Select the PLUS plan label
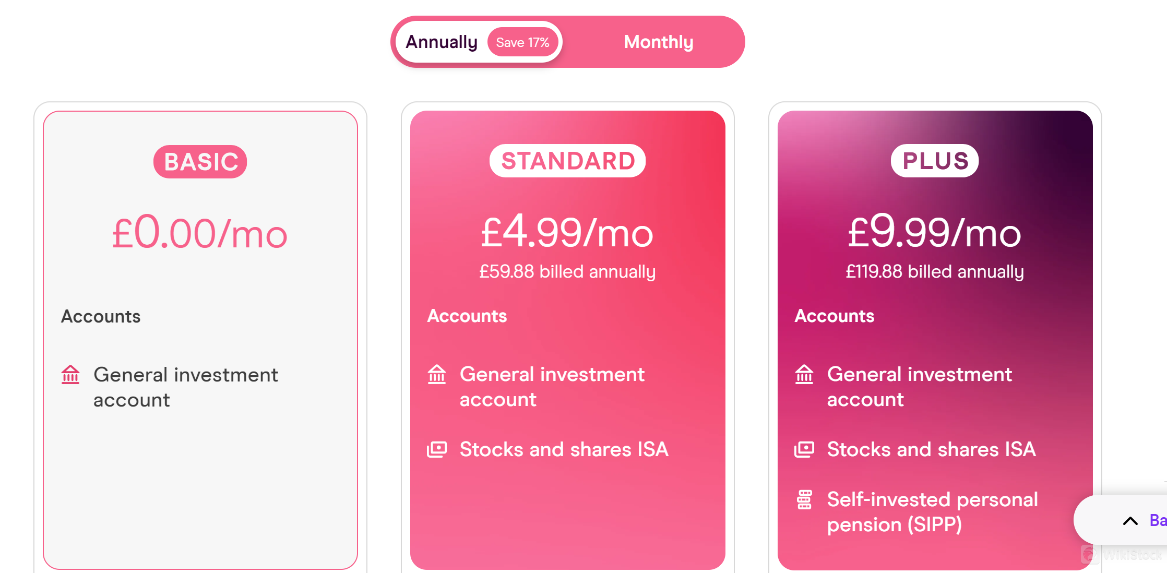The width and height of the screenshot is (1167, 573). [x=935, y=161]
